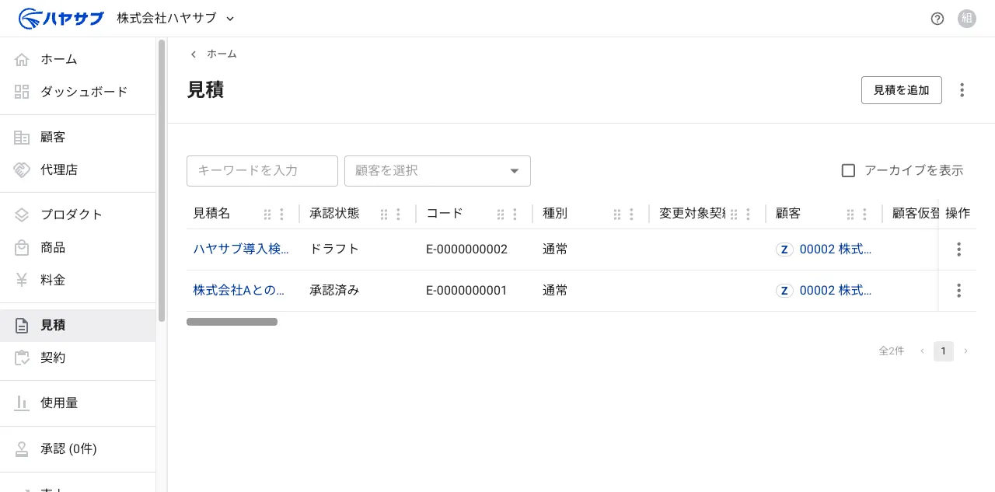Enable アーカイブを表示 checkbox

pyautogui.click(x=848, y=170)
